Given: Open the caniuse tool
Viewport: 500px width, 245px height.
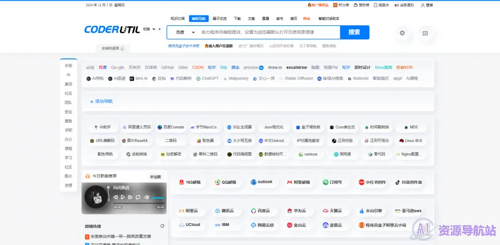Looking at the screenshot, I should pyautogui.click(x=308, y=154).
